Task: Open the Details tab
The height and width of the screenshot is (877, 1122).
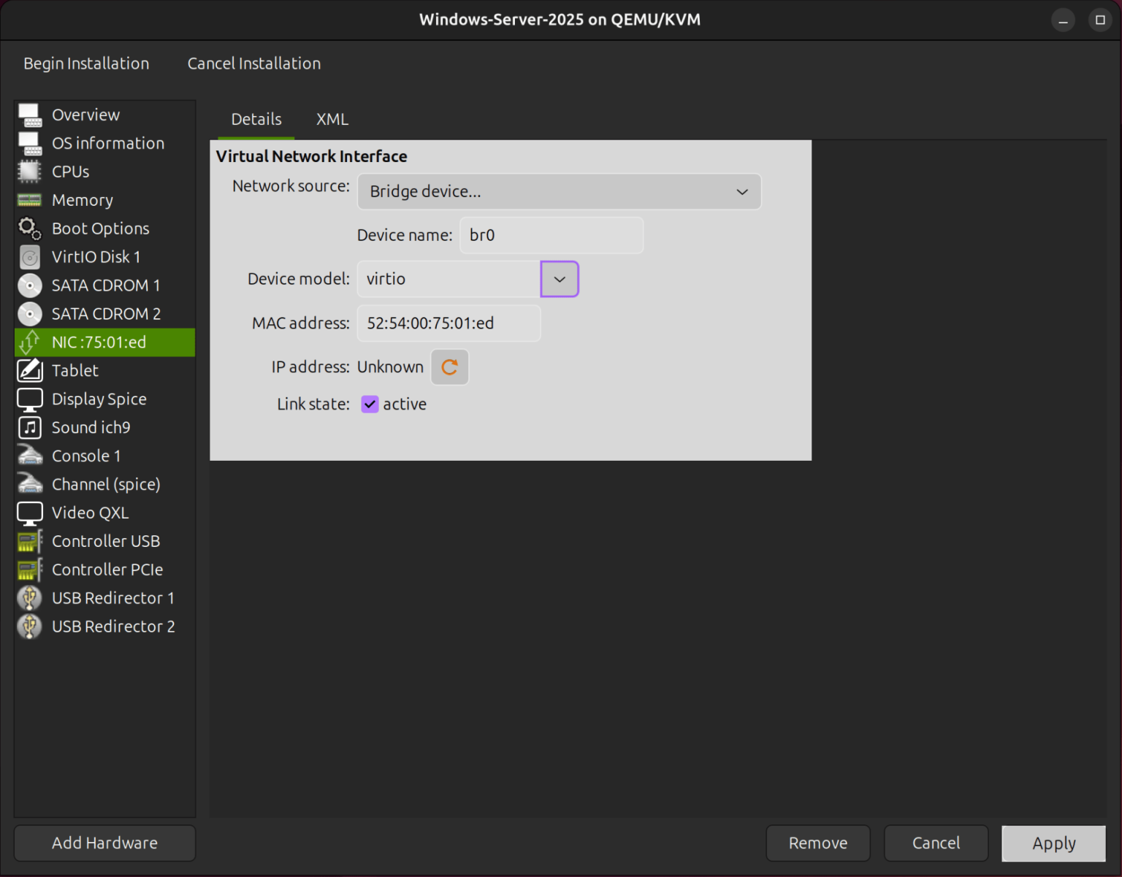Action: (256, 118)
